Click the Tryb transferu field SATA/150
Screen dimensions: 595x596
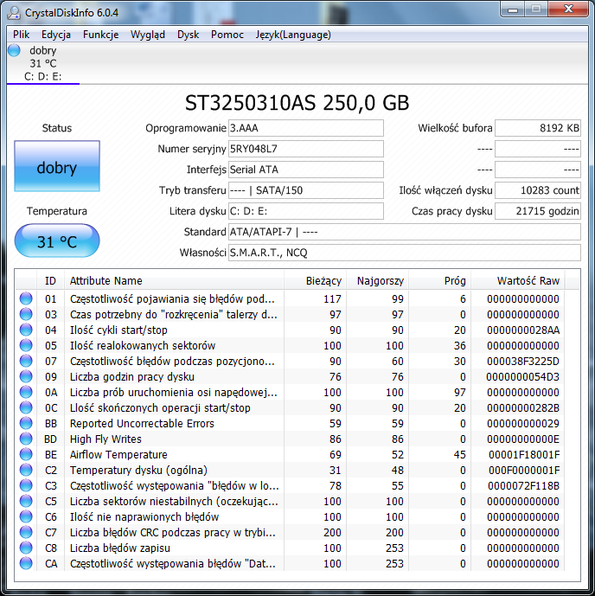(x=306, y=190)
